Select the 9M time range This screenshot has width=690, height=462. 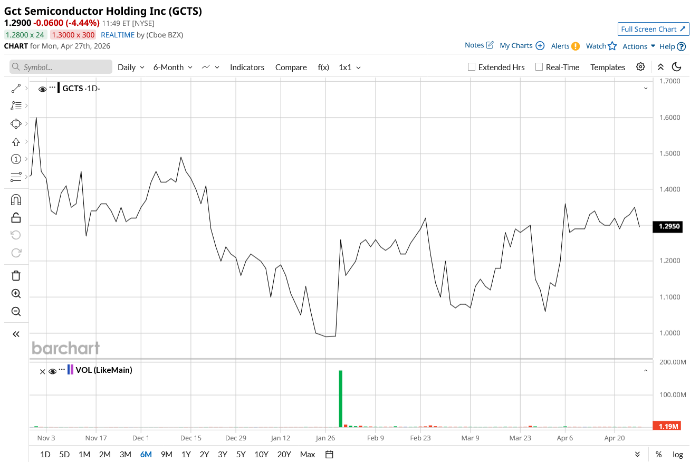click(167, 454)
